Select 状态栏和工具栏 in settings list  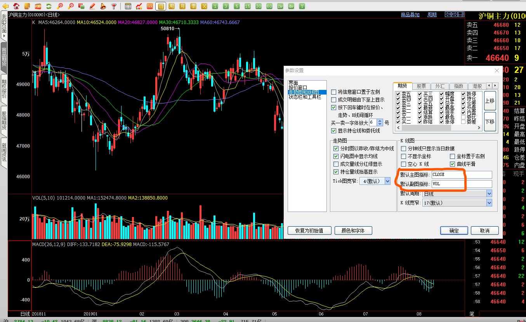(x=305, y=97)
